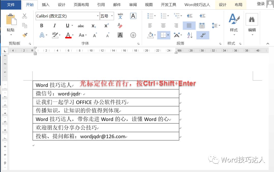
Task: Decrease the paragraph indent
Action: click(x=190, y=16)
